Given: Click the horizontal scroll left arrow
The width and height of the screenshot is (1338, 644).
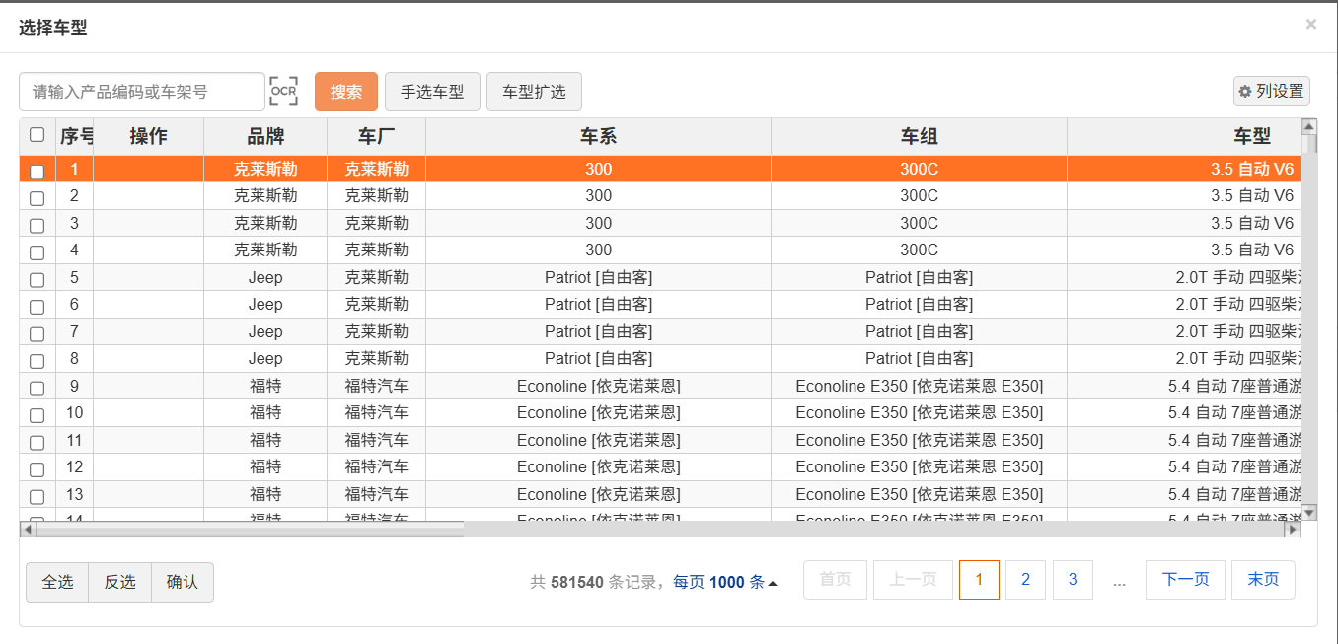Looking at the screenshot, I should (28, 530).
